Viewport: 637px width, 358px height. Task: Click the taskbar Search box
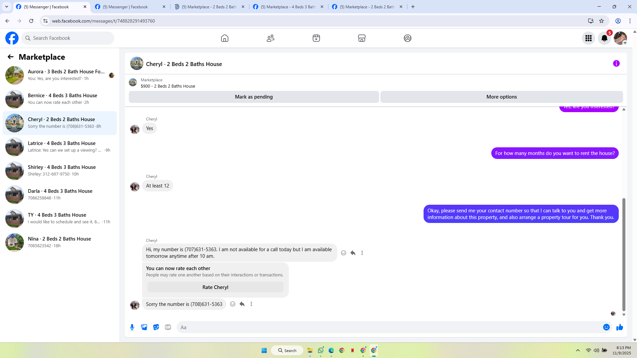pos(287,350)
